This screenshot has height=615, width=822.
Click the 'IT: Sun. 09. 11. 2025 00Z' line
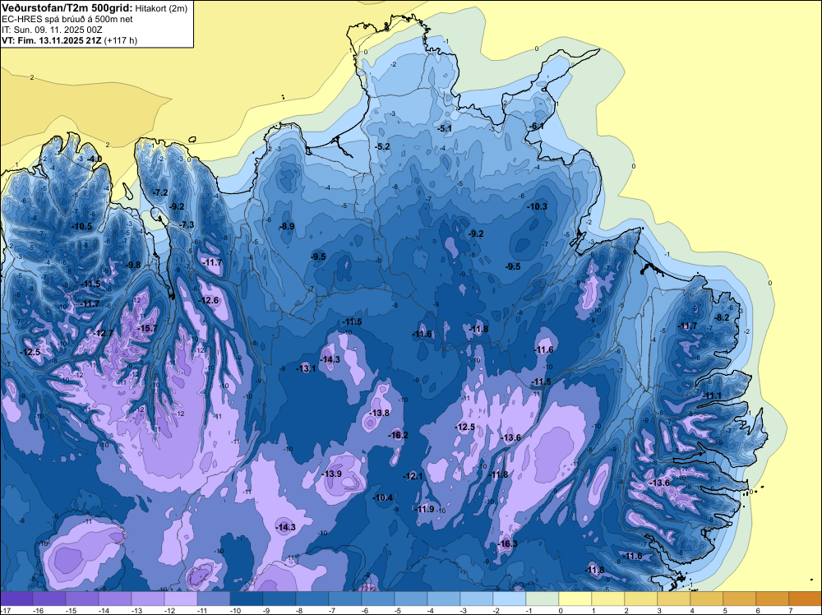(52, 30)
